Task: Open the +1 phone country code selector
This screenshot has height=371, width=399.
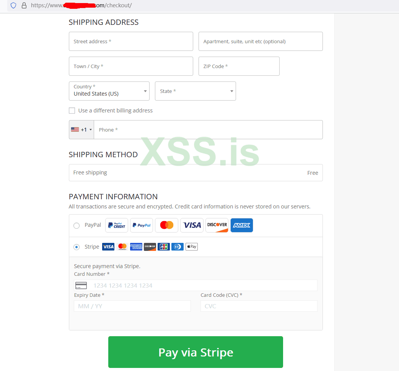Action: [81, 130]
